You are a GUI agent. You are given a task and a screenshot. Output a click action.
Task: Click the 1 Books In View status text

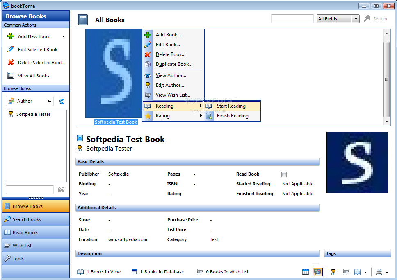tap(103, 272)
